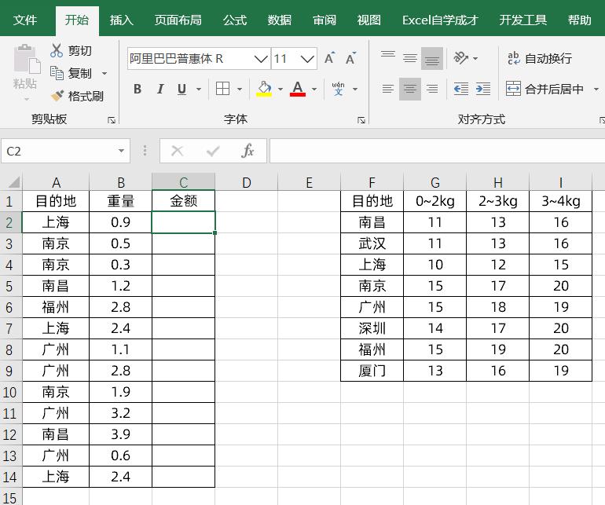The height and width of the screenshot is (505, 605).
Task: Click the Cut (剪切) scissors icon
Action: pos(57,50)
